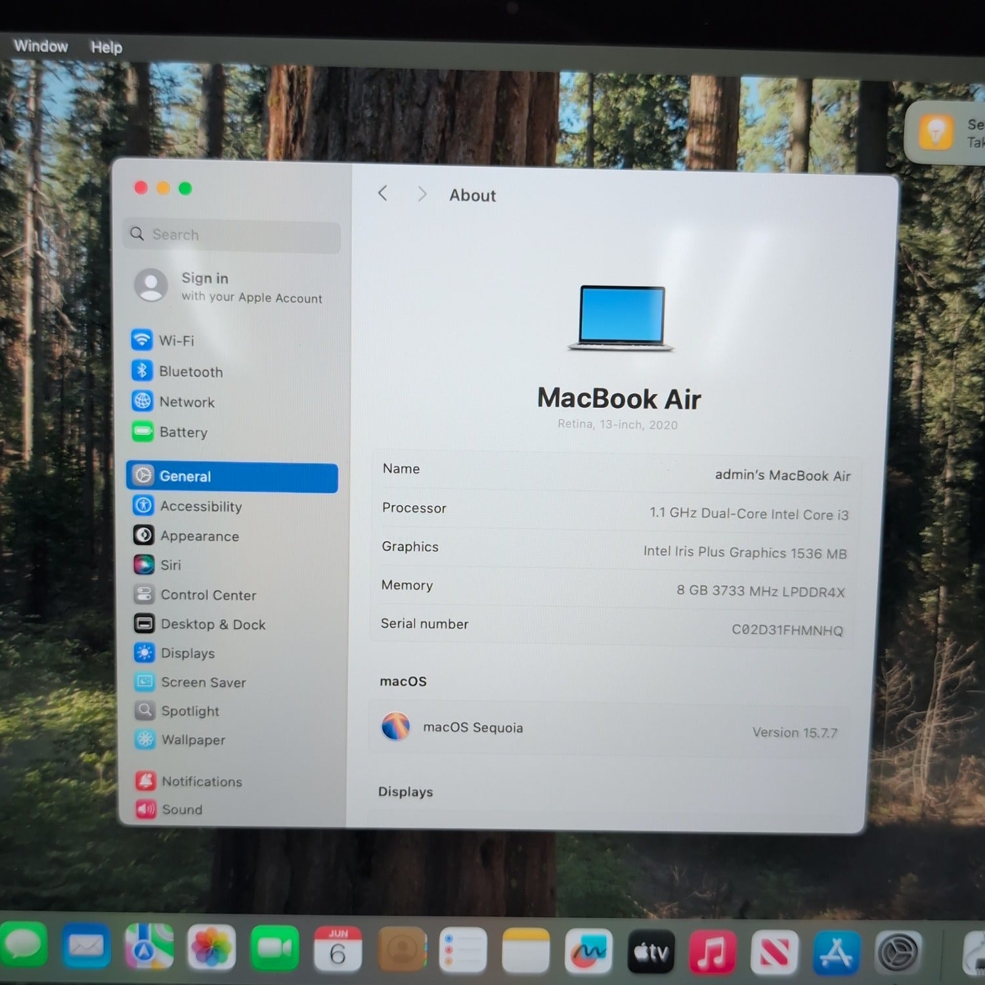Click the Wi-Fi icon in the sidebar

[x=142, y=340]
